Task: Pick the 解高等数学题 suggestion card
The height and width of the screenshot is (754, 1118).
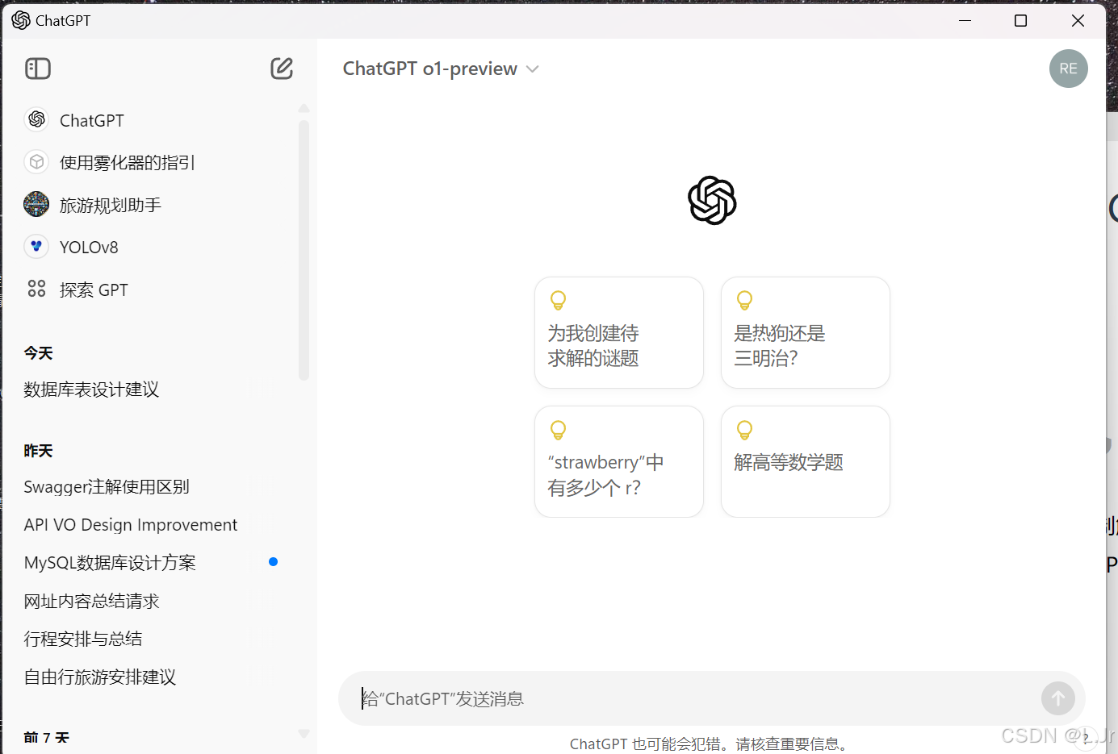Action: pyautogui.click(x=806, y=461)
